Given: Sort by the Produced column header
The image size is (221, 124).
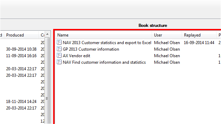Looking at the screenshot, I should point(21,35).
